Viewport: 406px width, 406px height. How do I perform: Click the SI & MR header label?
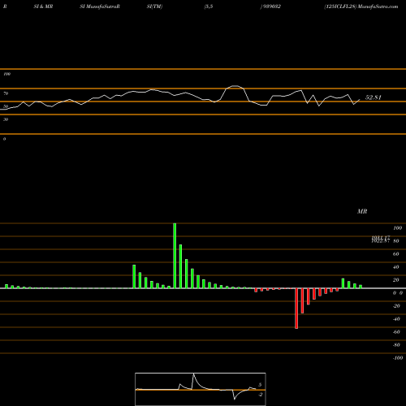tap(43, 6)
